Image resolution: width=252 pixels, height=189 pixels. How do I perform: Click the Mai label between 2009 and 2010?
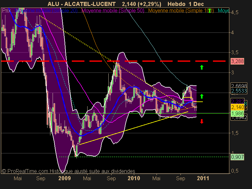click(87, 178)
